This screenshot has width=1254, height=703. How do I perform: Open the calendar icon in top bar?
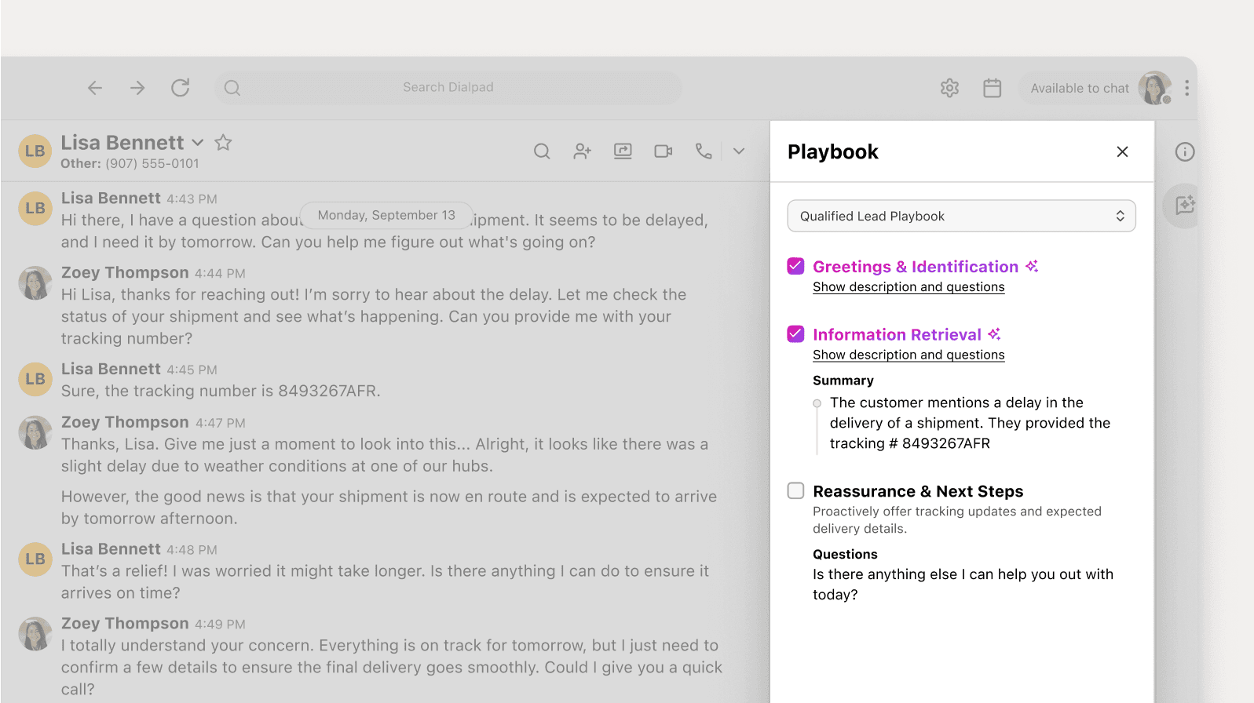pyautogui.click(x=992, y=88)
